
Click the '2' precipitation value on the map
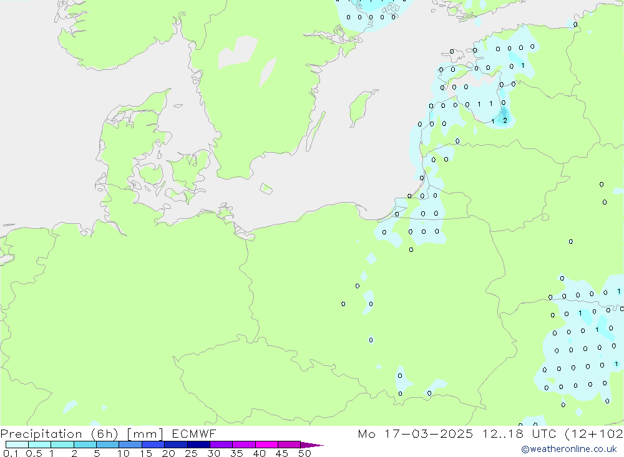click(x=505, y=120)
